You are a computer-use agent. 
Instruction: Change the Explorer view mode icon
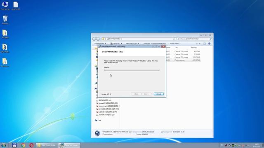197,44
